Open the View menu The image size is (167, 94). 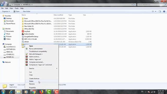(11, 8)
